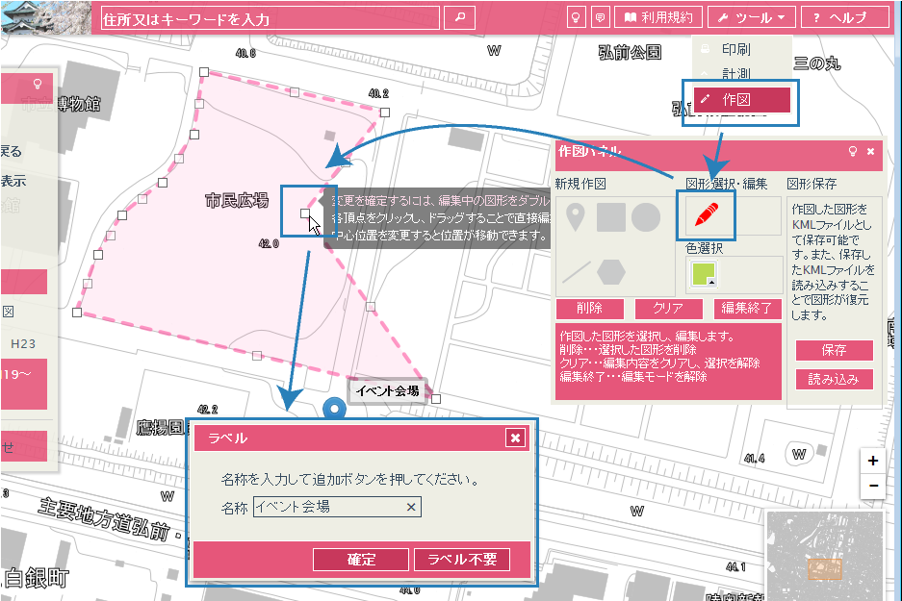
Task: Click the search magnifier button
Action: tap(460, 17)
